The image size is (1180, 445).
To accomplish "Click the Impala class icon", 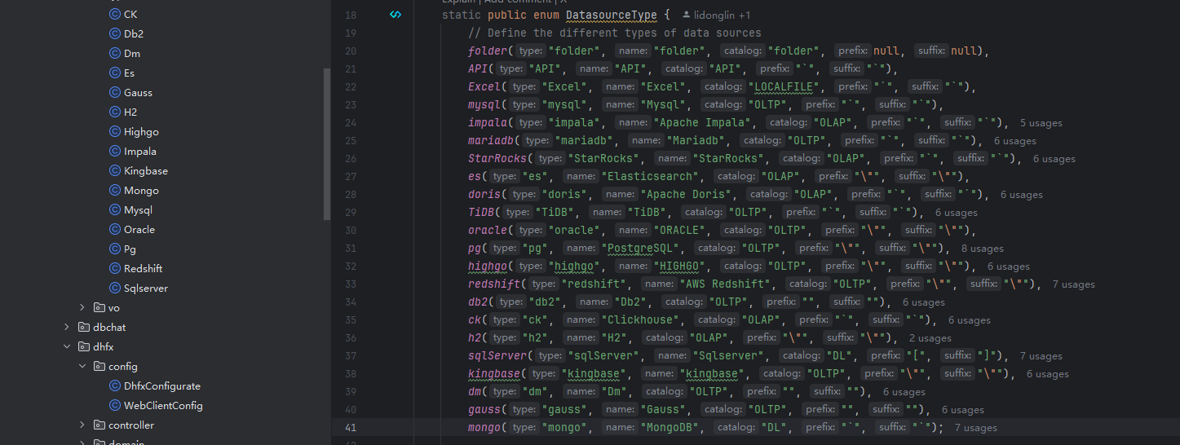I will click(115, 151).
